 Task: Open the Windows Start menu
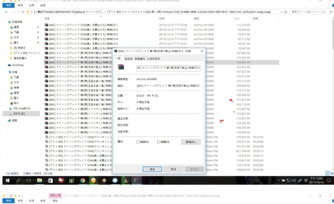tap(8, 180)
